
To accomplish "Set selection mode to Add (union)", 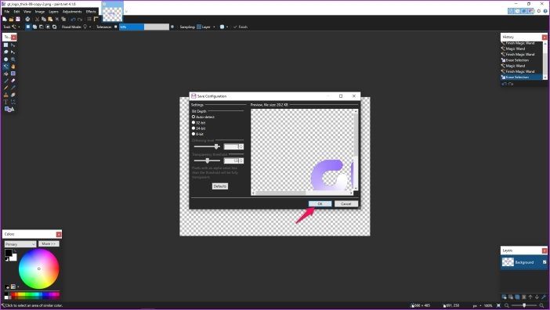I will pyautogui.click(x=34, y=27).
